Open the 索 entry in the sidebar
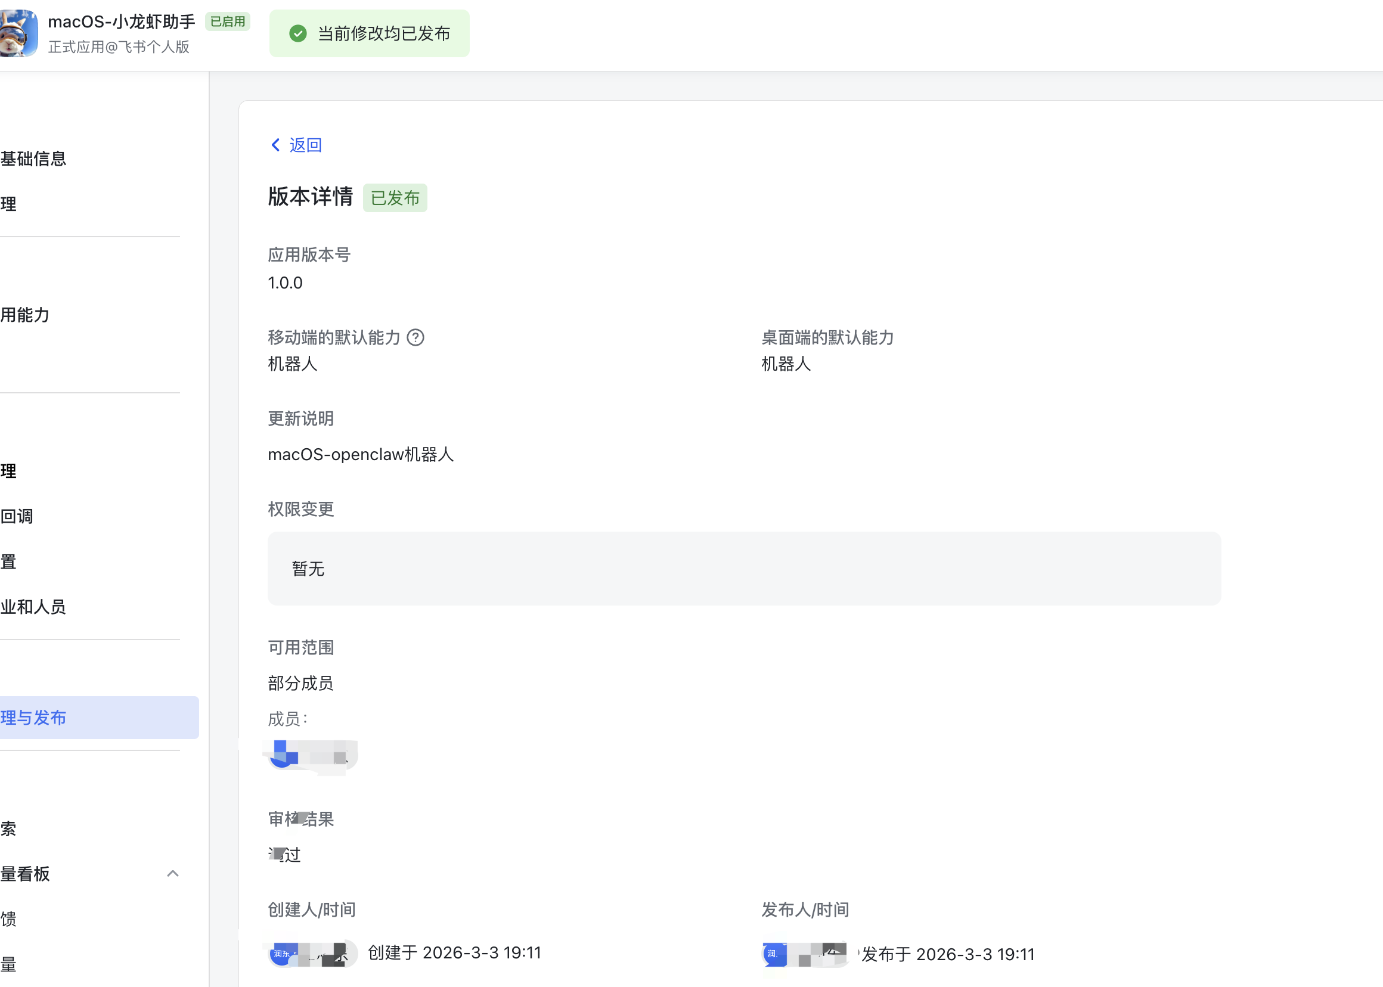The height and width of the screenshot is (987, 1383). [x=8, y=829]
